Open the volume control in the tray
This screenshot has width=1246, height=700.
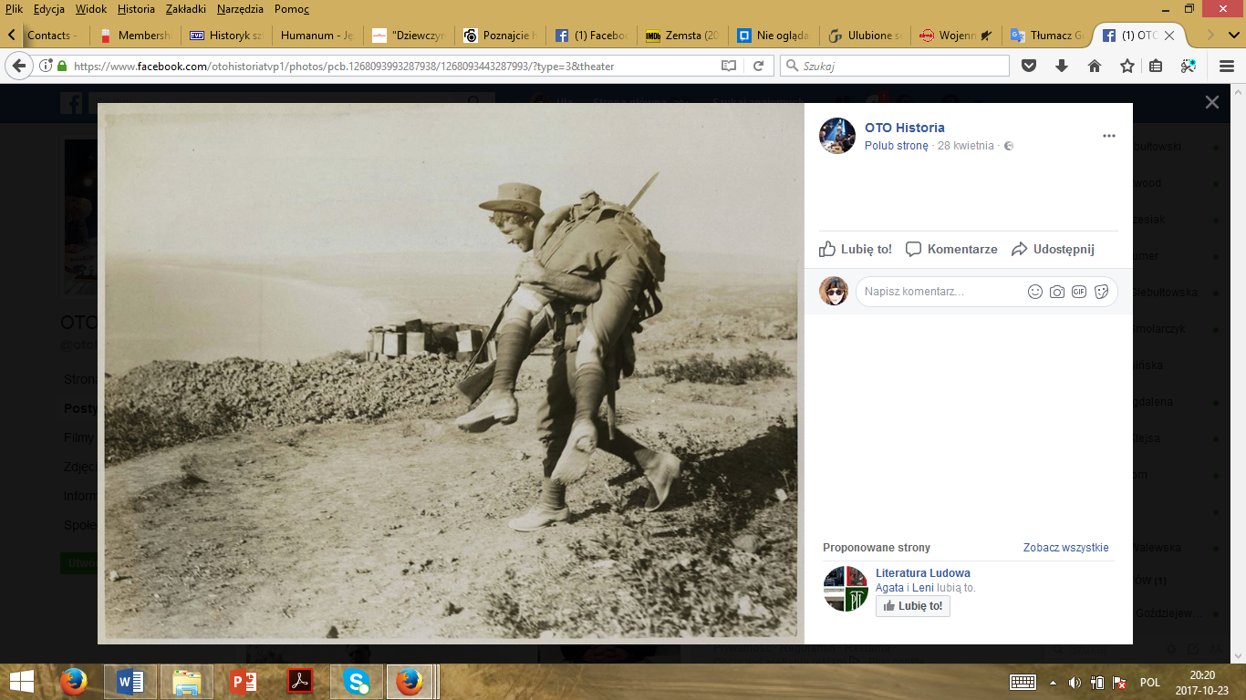coord(1075,682)
